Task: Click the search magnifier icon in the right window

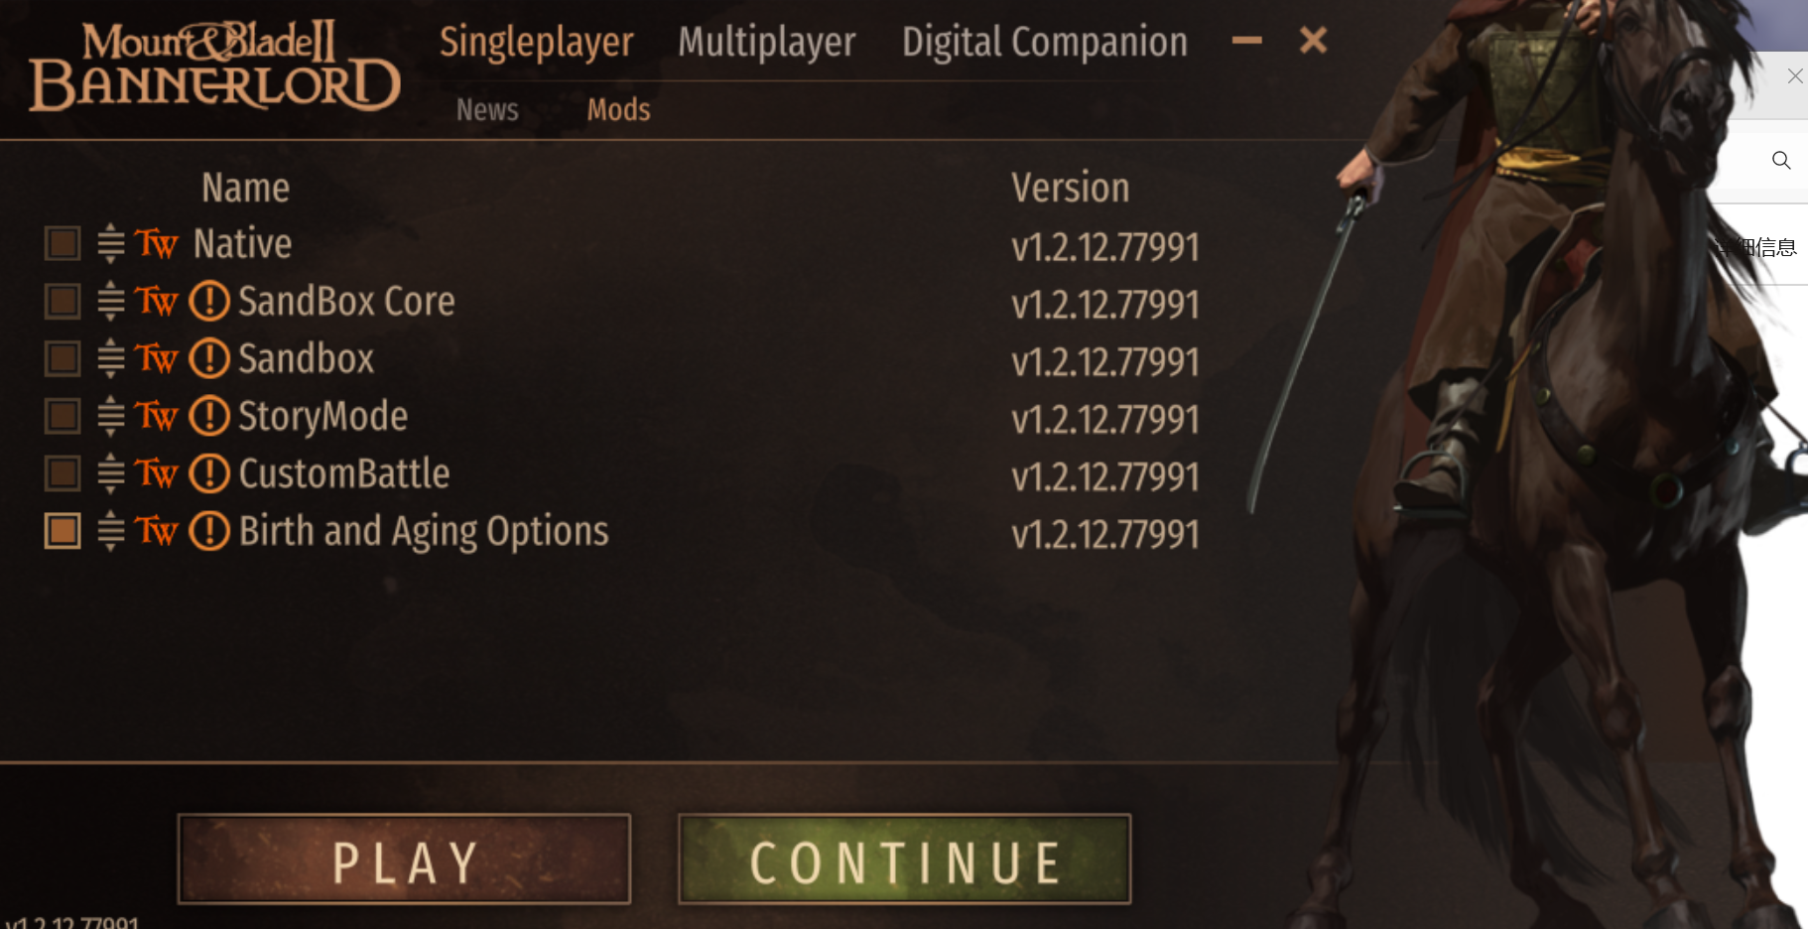Action: click(1781, 160)
